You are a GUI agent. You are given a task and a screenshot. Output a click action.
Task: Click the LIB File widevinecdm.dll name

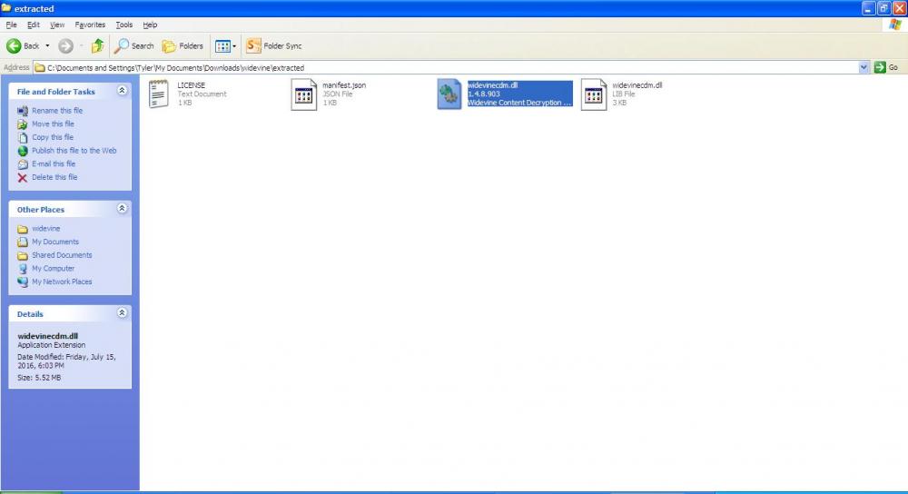(x=637, y=85)
